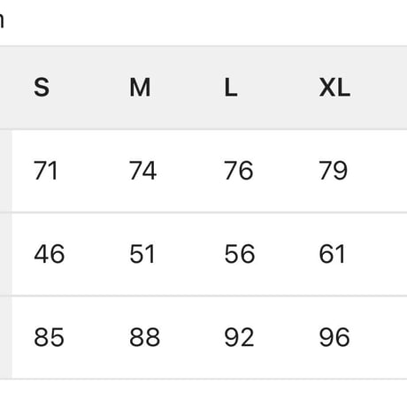The width and height of the screenshot is (407, 407).
Task: Select the cell showing 92
Action: coord(239,337)
